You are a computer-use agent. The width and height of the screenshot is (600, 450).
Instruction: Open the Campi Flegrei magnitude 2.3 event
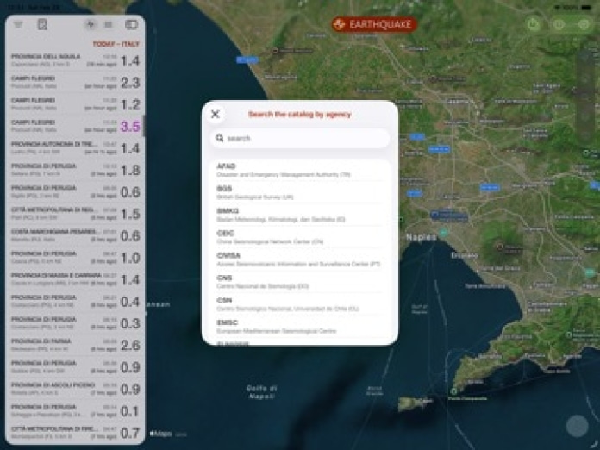point(75,82)
